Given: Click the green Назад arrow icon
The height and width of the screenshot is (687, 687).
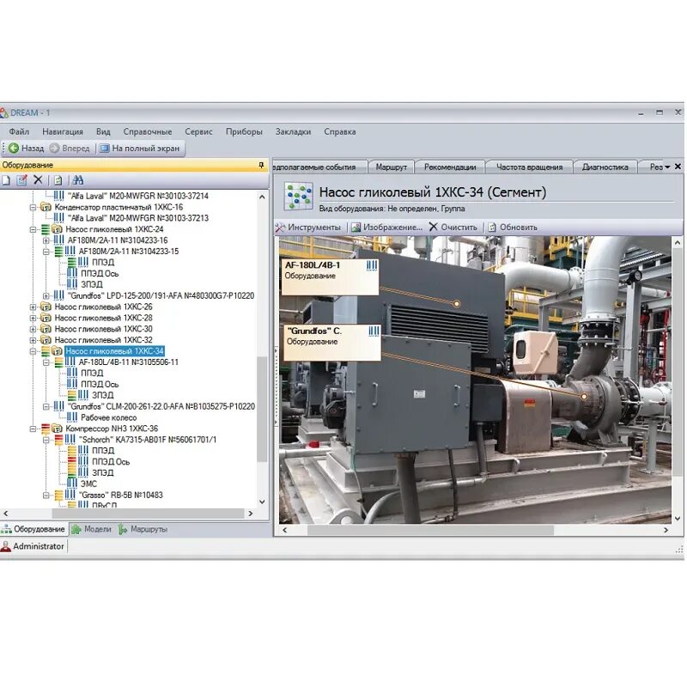Looking at the screenshot, I should [x=14, y=149].
